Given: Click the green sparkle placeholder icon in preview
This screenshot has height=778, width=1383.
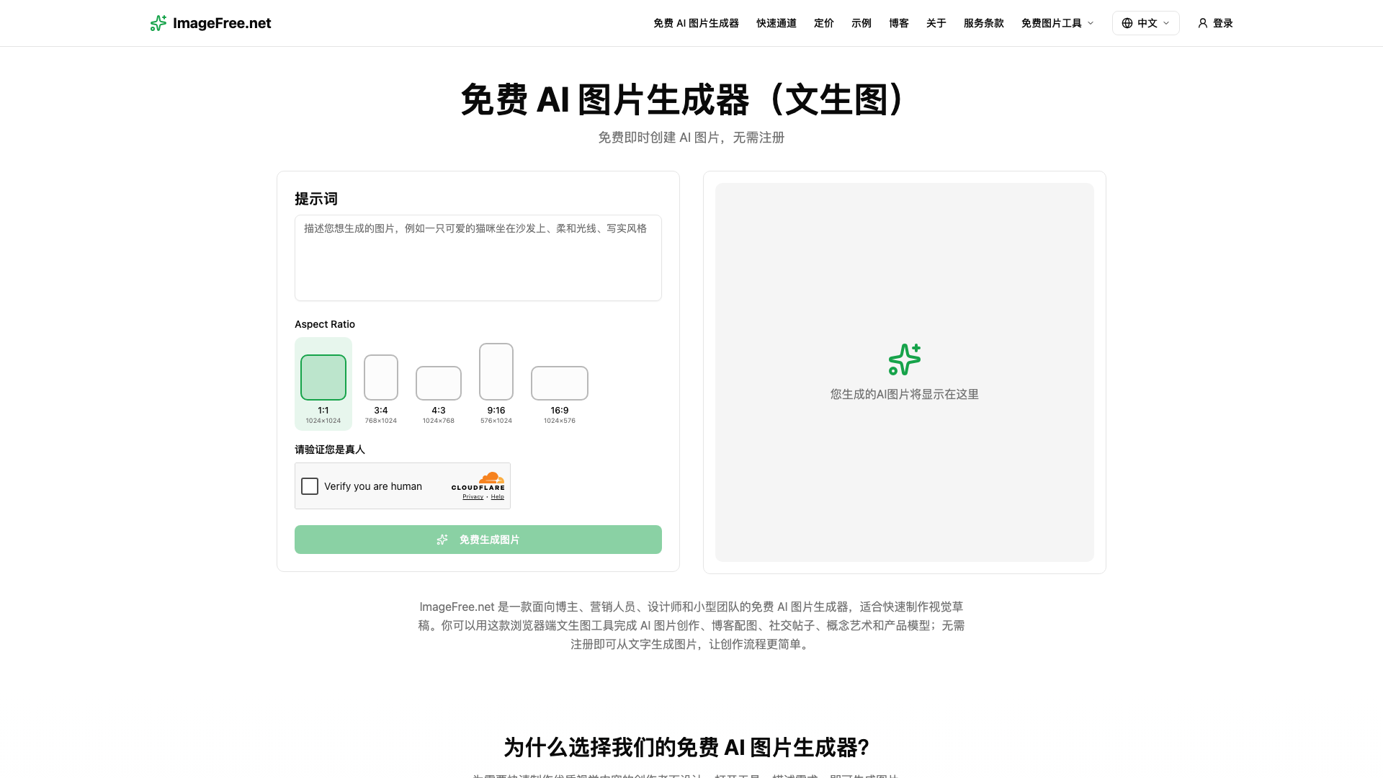Looking at the screenshot, I should (905, 359).
